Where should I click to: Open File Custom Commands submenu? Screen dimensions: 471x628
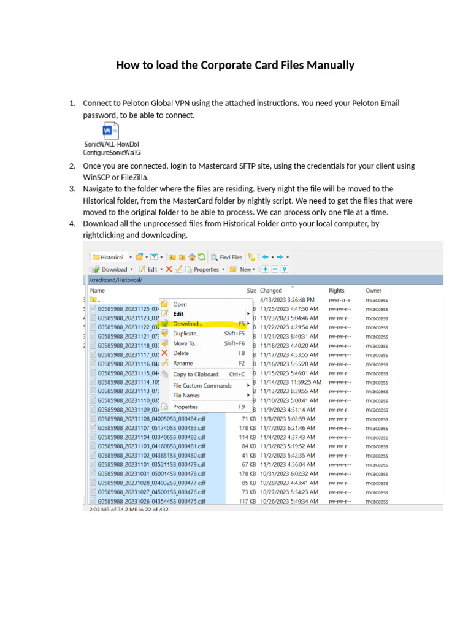(x=206, y=386)
